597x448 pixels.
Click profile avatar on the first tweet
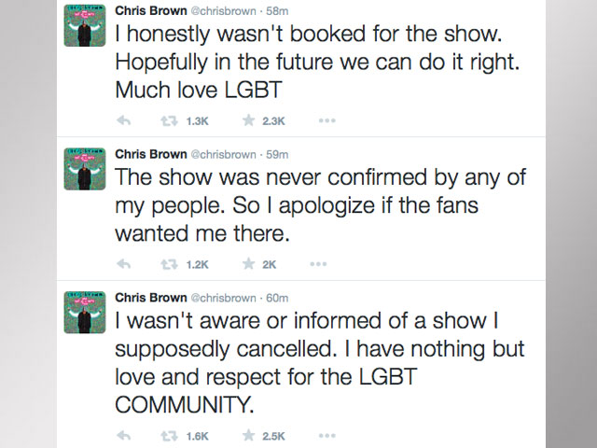(85, 26)
